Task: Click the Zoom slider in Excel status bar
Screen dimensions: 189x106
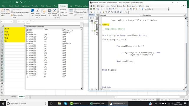Action: pyautogui.click(x=177, y=100)
